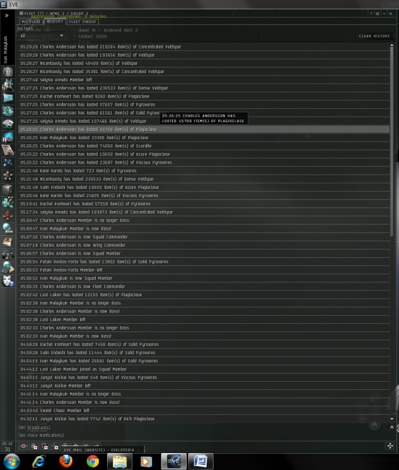Open Windows Explorer folder in taskbar

120,461
